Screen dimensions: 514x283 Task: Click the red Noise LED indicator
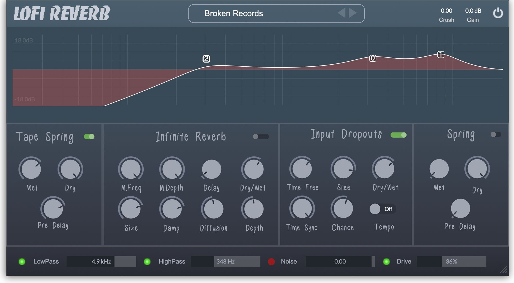(272, 261)
